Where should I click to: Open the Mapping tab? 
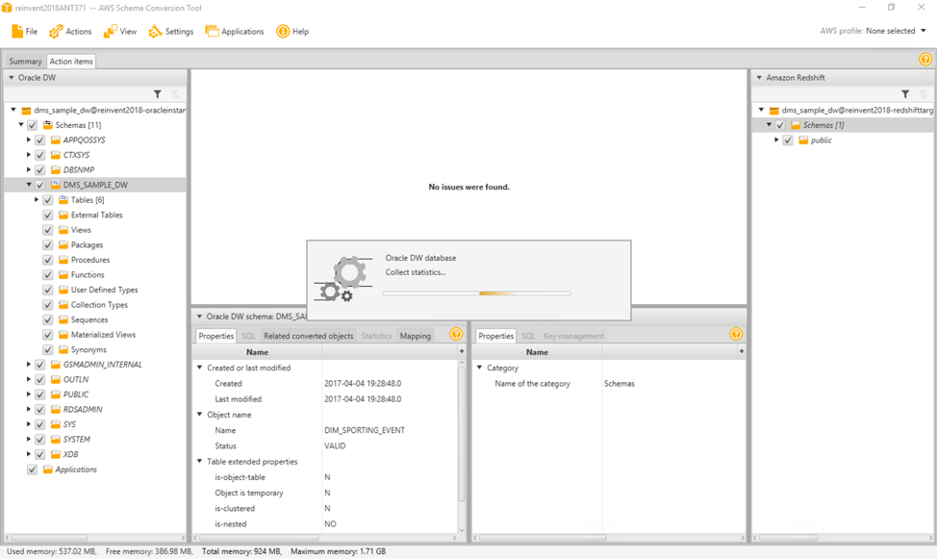coord(416,336)
